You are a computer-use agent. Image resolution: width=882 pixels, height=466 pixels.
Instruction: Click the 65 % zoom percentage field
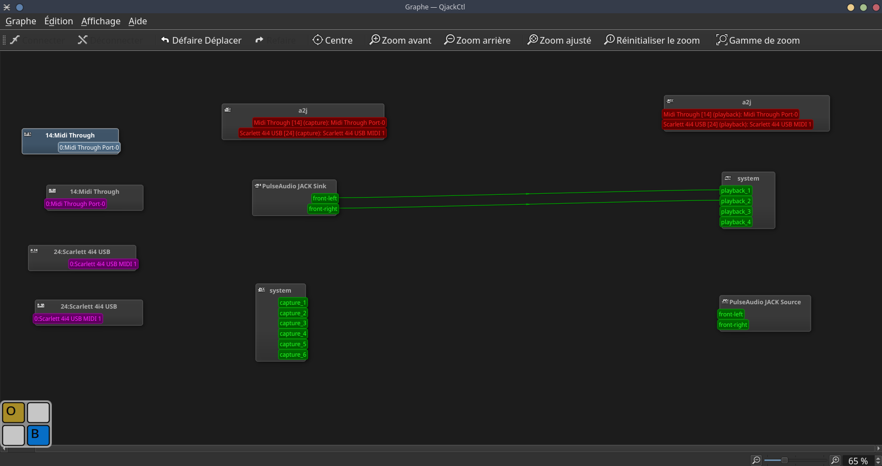[x=857, y=461]
